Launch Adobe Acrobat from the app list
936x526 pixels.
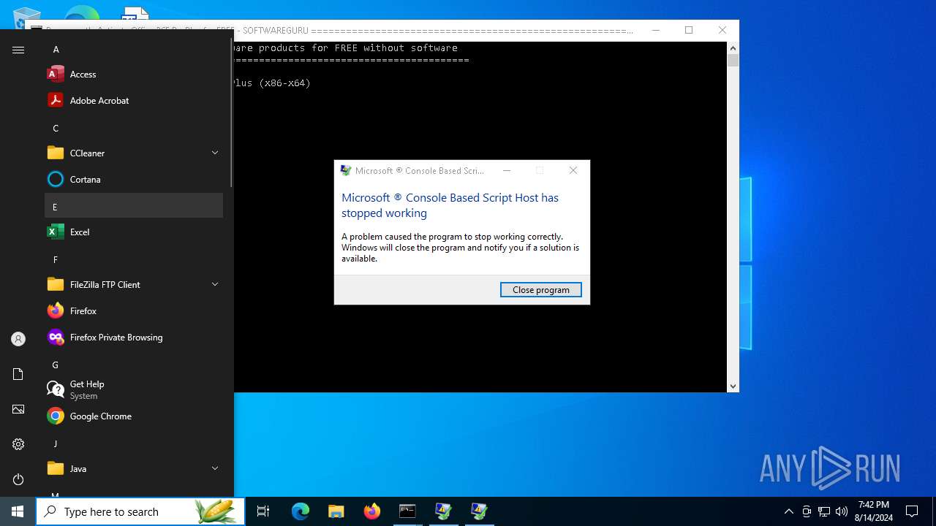coord(134,101)
